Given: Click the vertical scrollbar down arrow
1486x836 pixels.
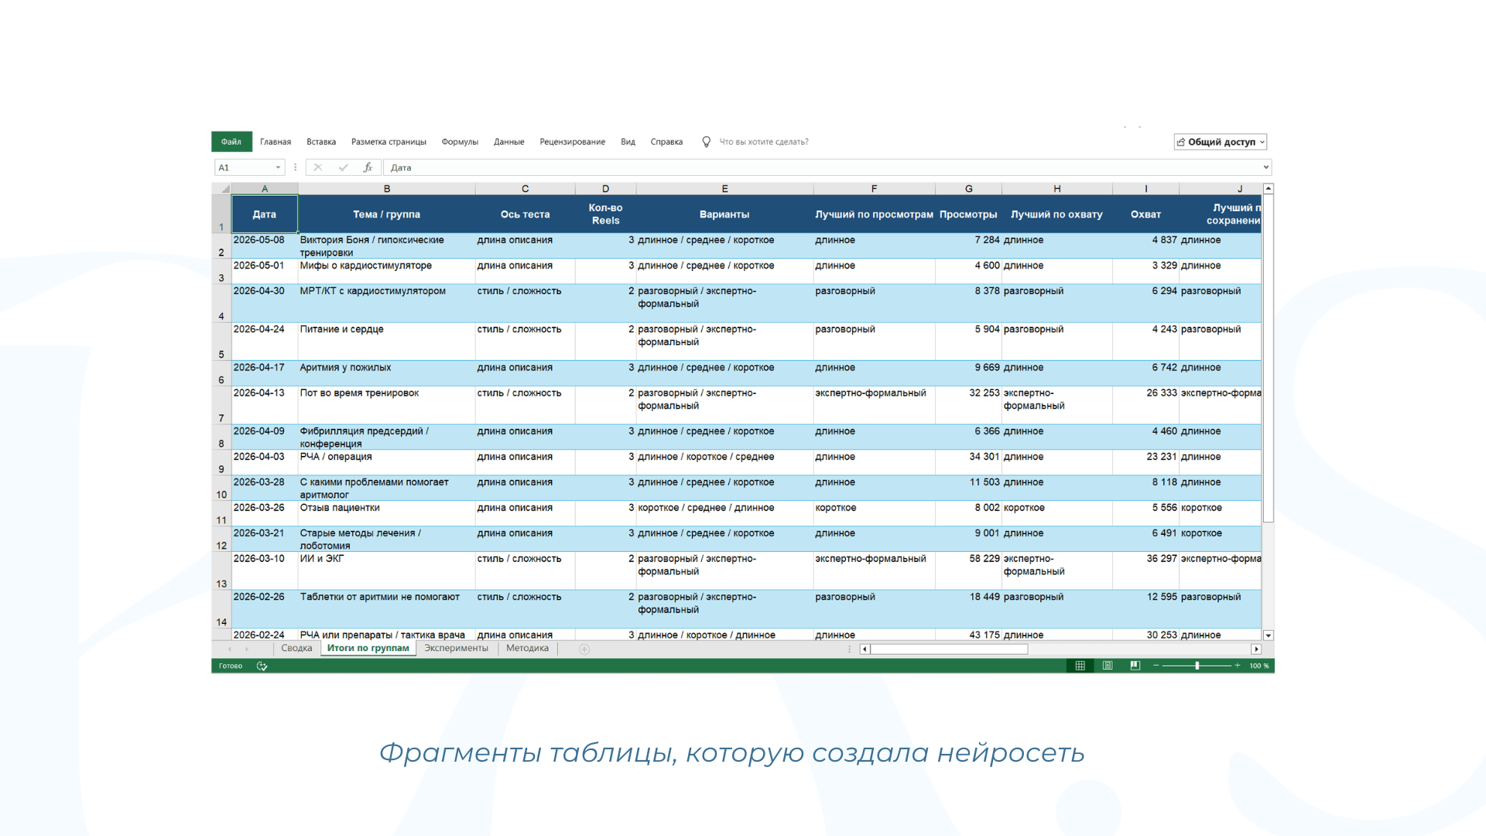Looking at the screenshot, I should 1268,636.
